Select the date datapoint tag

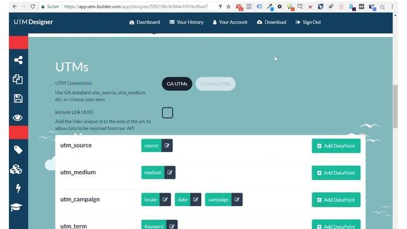[183, 200]
